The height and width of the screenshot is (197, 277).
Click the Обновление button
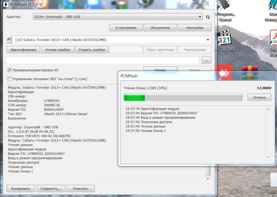point(160,28)
